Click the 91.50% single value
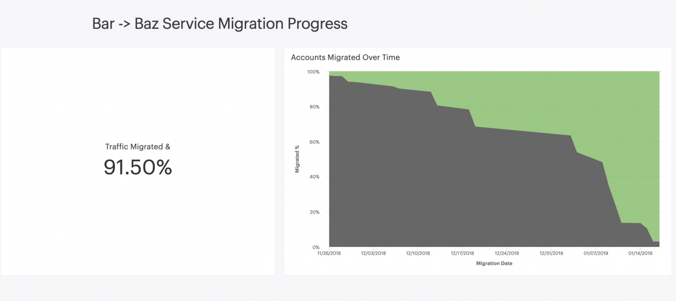Screen dimensions: 676x301 point(137,167)
